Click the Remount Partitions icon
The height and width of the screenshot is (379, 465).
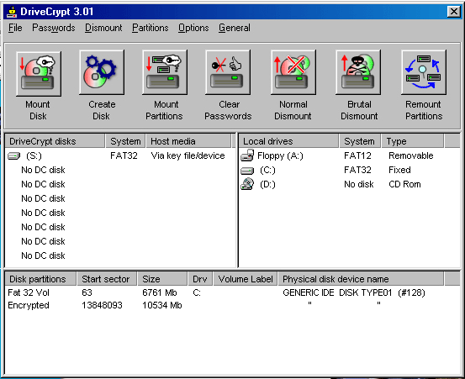424,72
